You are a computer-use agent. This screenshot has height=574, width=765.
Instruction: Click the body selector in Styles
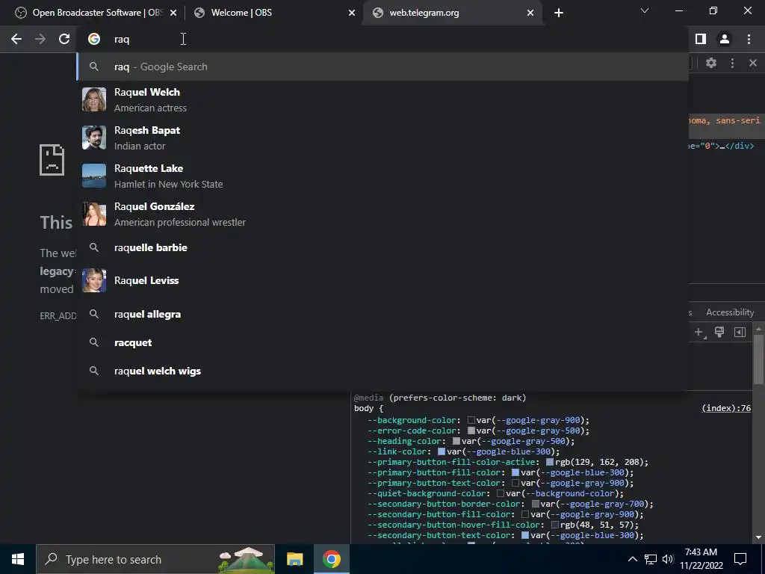tap(364, 409)
